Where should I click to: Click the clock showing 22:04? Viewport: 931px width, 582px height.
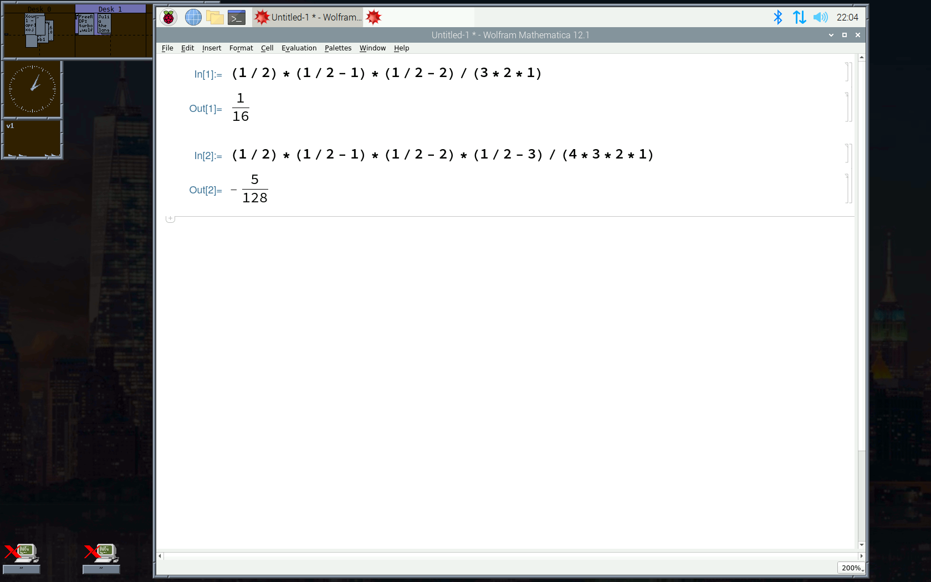847,17
